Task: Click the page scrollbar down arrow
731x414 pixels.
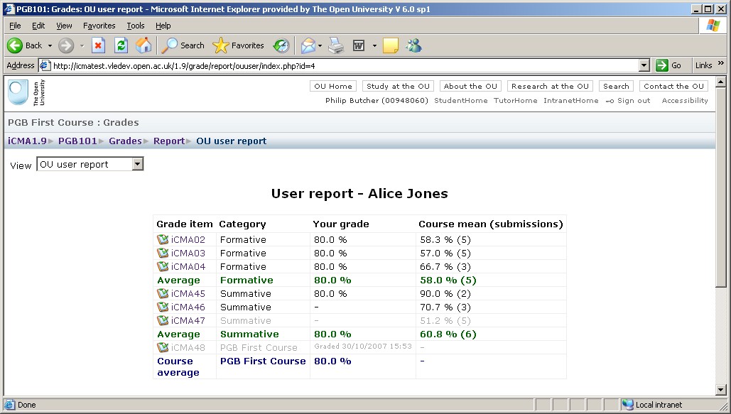Action: [721, 390]
